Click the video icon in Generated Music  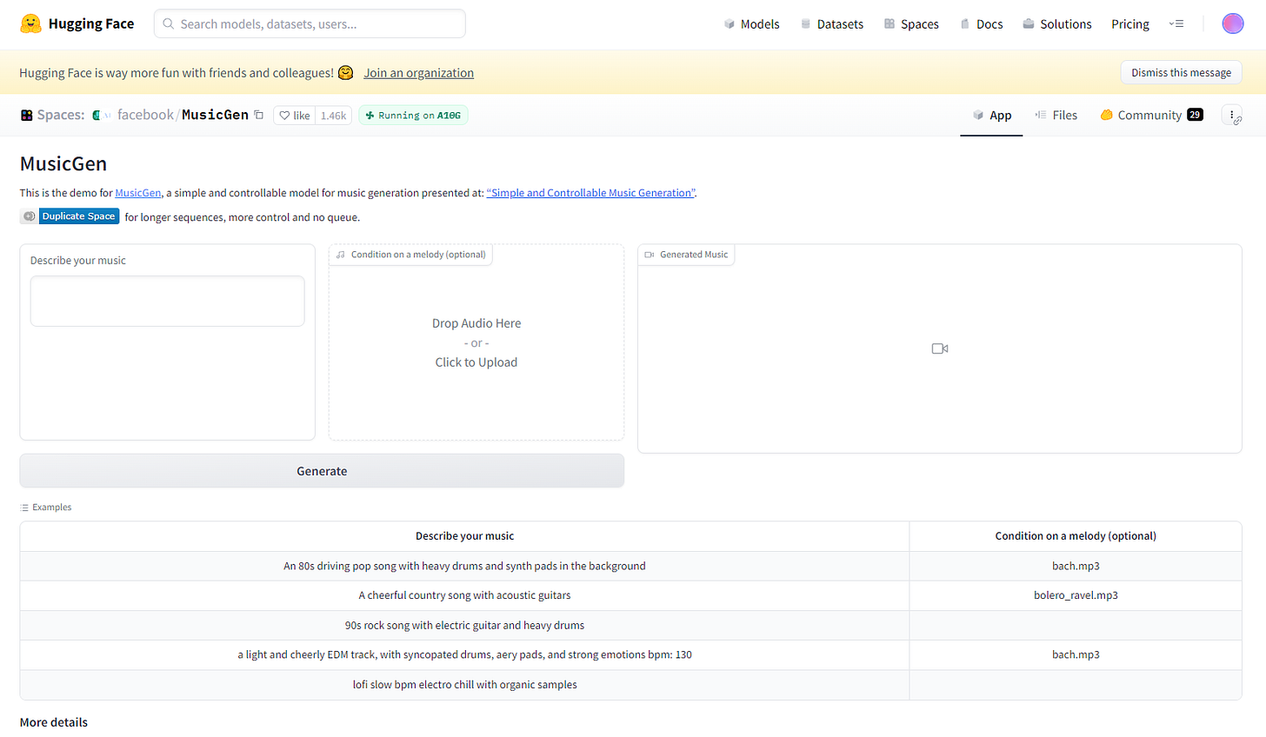pos(939,349)
